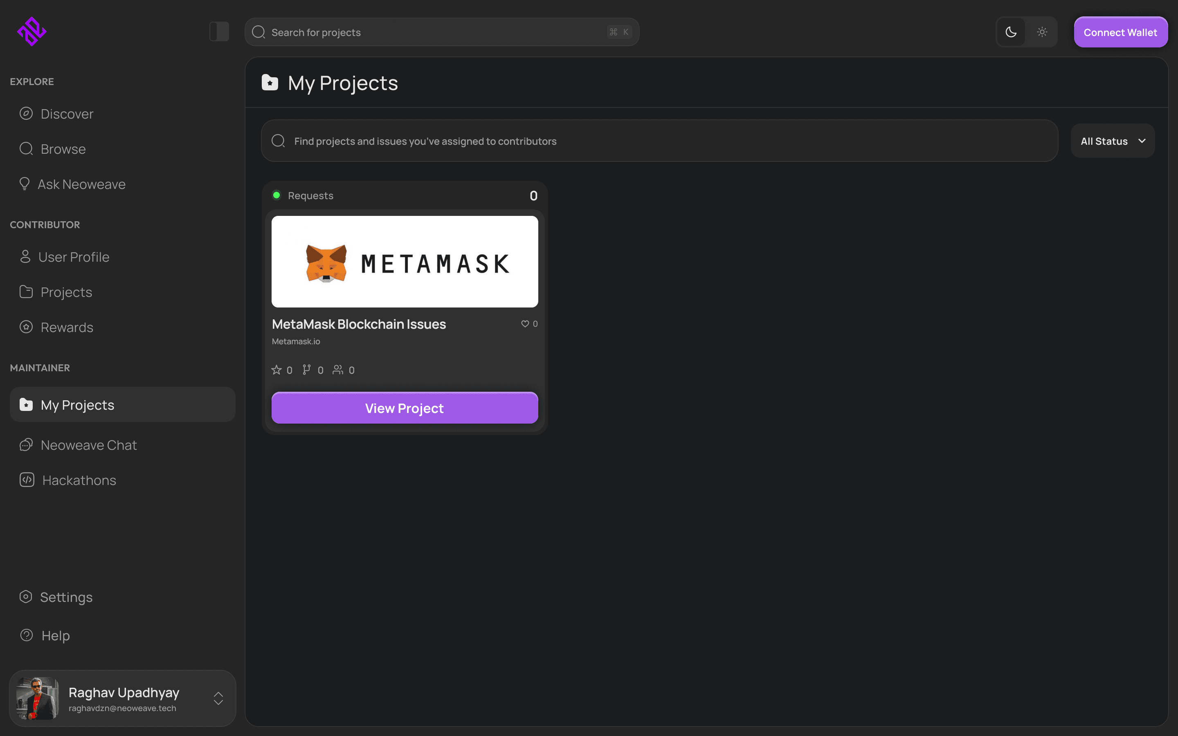Collapse the sidebar panel toggle
The height and width of the screenshot is (736, 1178).
tap(219, 31)
